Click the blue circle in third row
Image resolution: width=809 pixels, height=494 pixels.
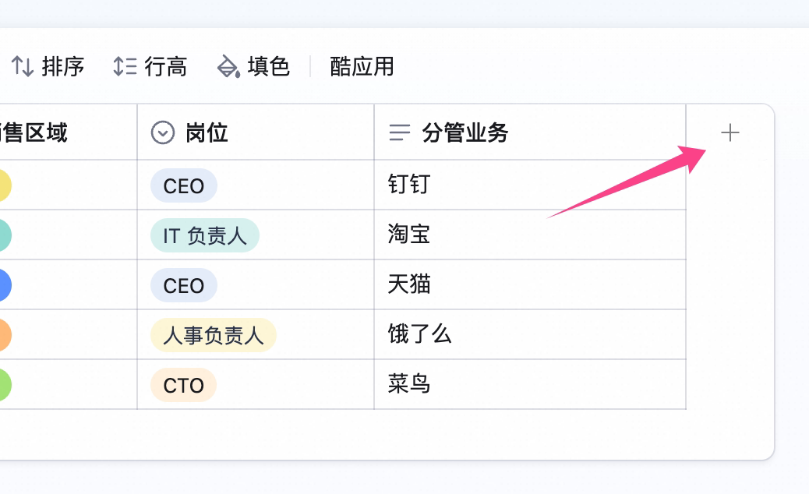tap(4, 285)
